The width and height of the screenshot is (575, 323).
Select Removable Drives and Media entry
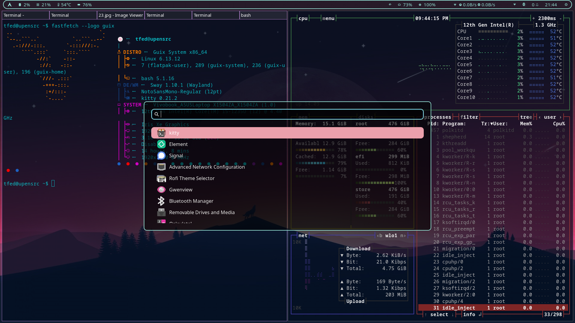click(x=287, y=212)
